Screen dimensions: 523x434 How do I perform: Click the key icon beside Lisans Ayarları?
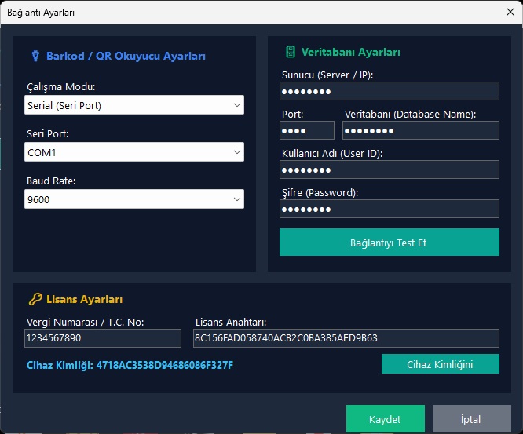point(35,299)
